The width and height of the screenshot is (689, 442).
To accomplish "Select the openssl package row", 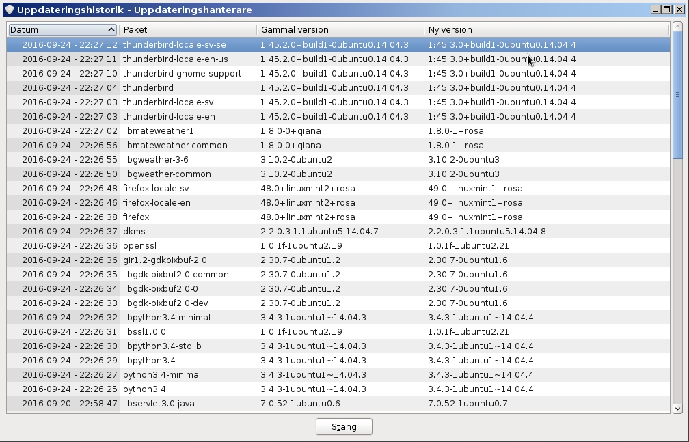I will pyautogui.click(x=338, y=246).
